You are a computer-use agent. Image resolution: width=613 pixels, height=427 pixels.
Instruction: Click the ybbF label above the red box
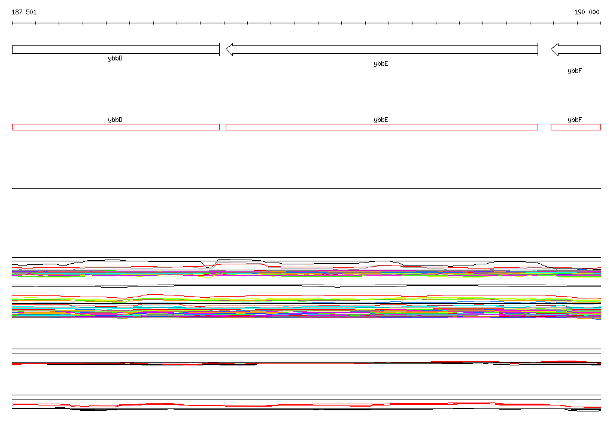pos(575,120)
